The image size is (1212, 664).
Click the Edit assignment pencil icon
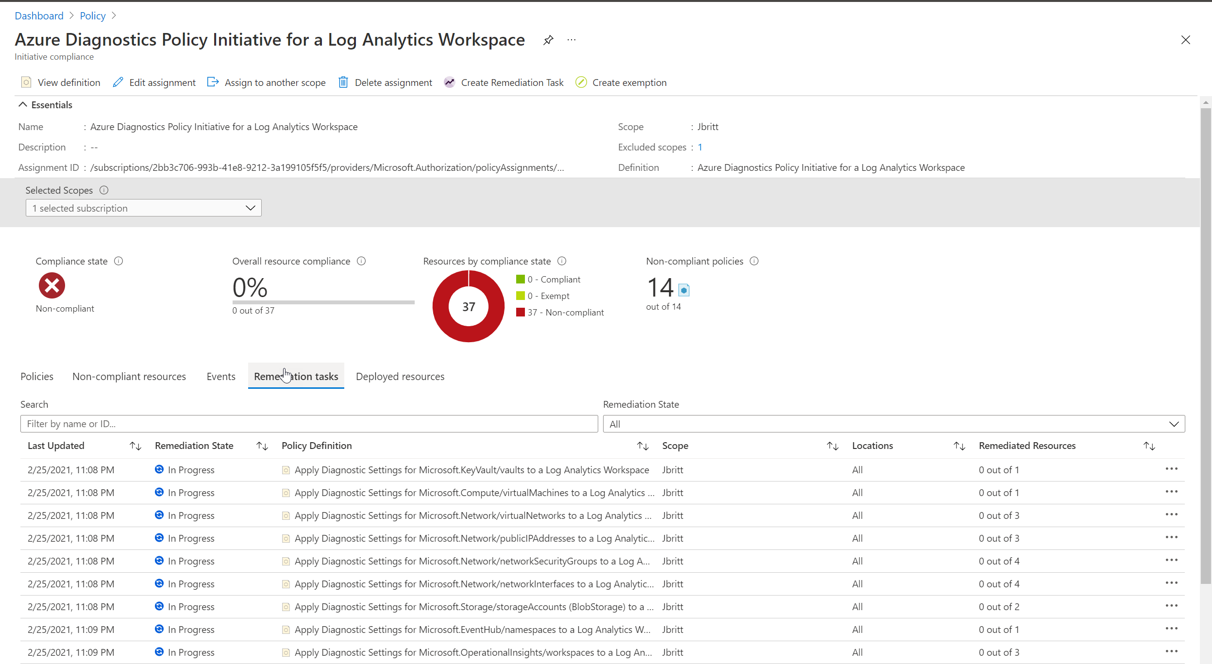pyautogui.click(x=118, y=83)
